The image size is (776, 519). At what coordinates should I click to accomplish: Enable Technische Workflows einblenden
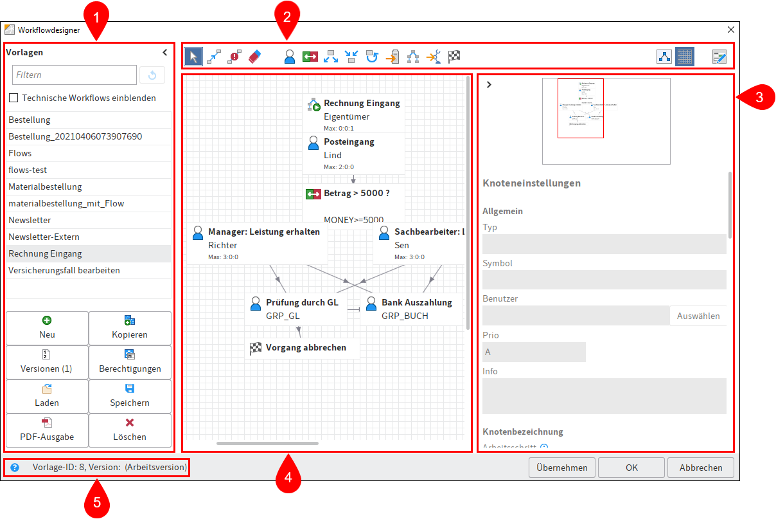pyautogui.click(x=13, y=98)
